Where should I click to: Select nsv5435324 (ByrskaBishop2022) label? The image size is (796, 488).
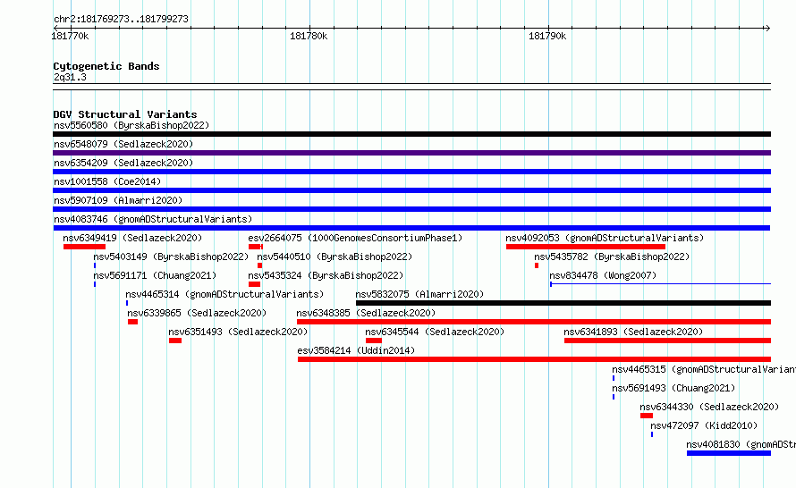tap(326, 275)
